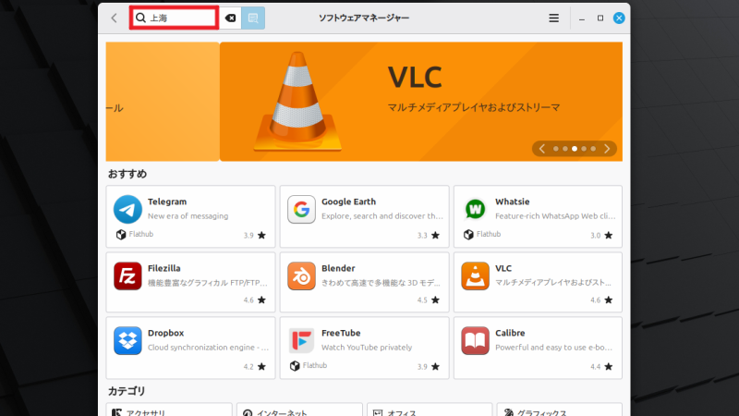Open the Blender title text
739x416 pixels.
click(338, 268)
